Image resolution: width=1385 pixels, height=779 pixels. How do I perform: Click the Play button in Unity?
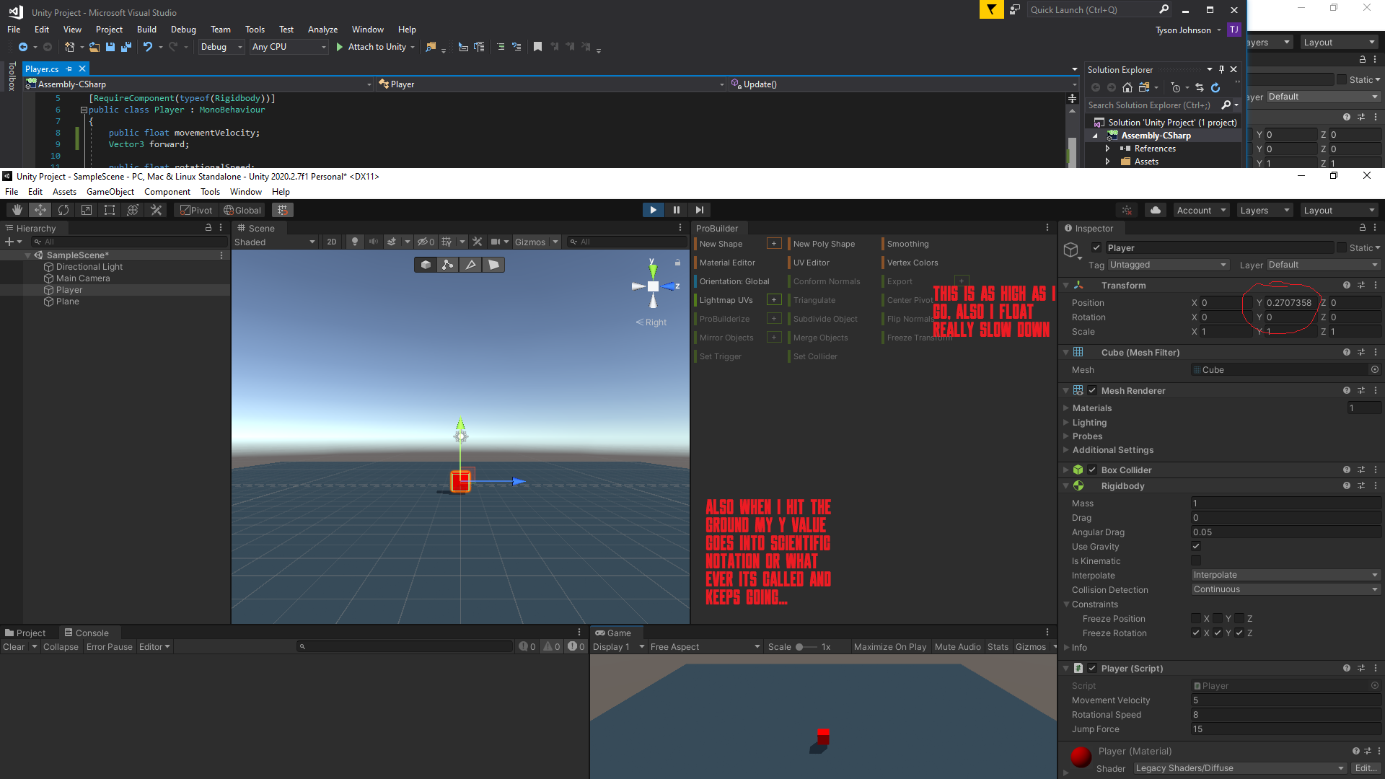(653, 210)
